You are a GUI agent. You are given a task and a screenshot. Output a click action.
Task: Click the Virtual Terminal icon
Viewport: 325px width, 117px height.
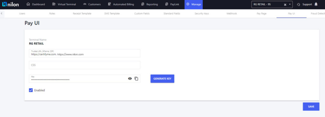(x=54, y=4)
